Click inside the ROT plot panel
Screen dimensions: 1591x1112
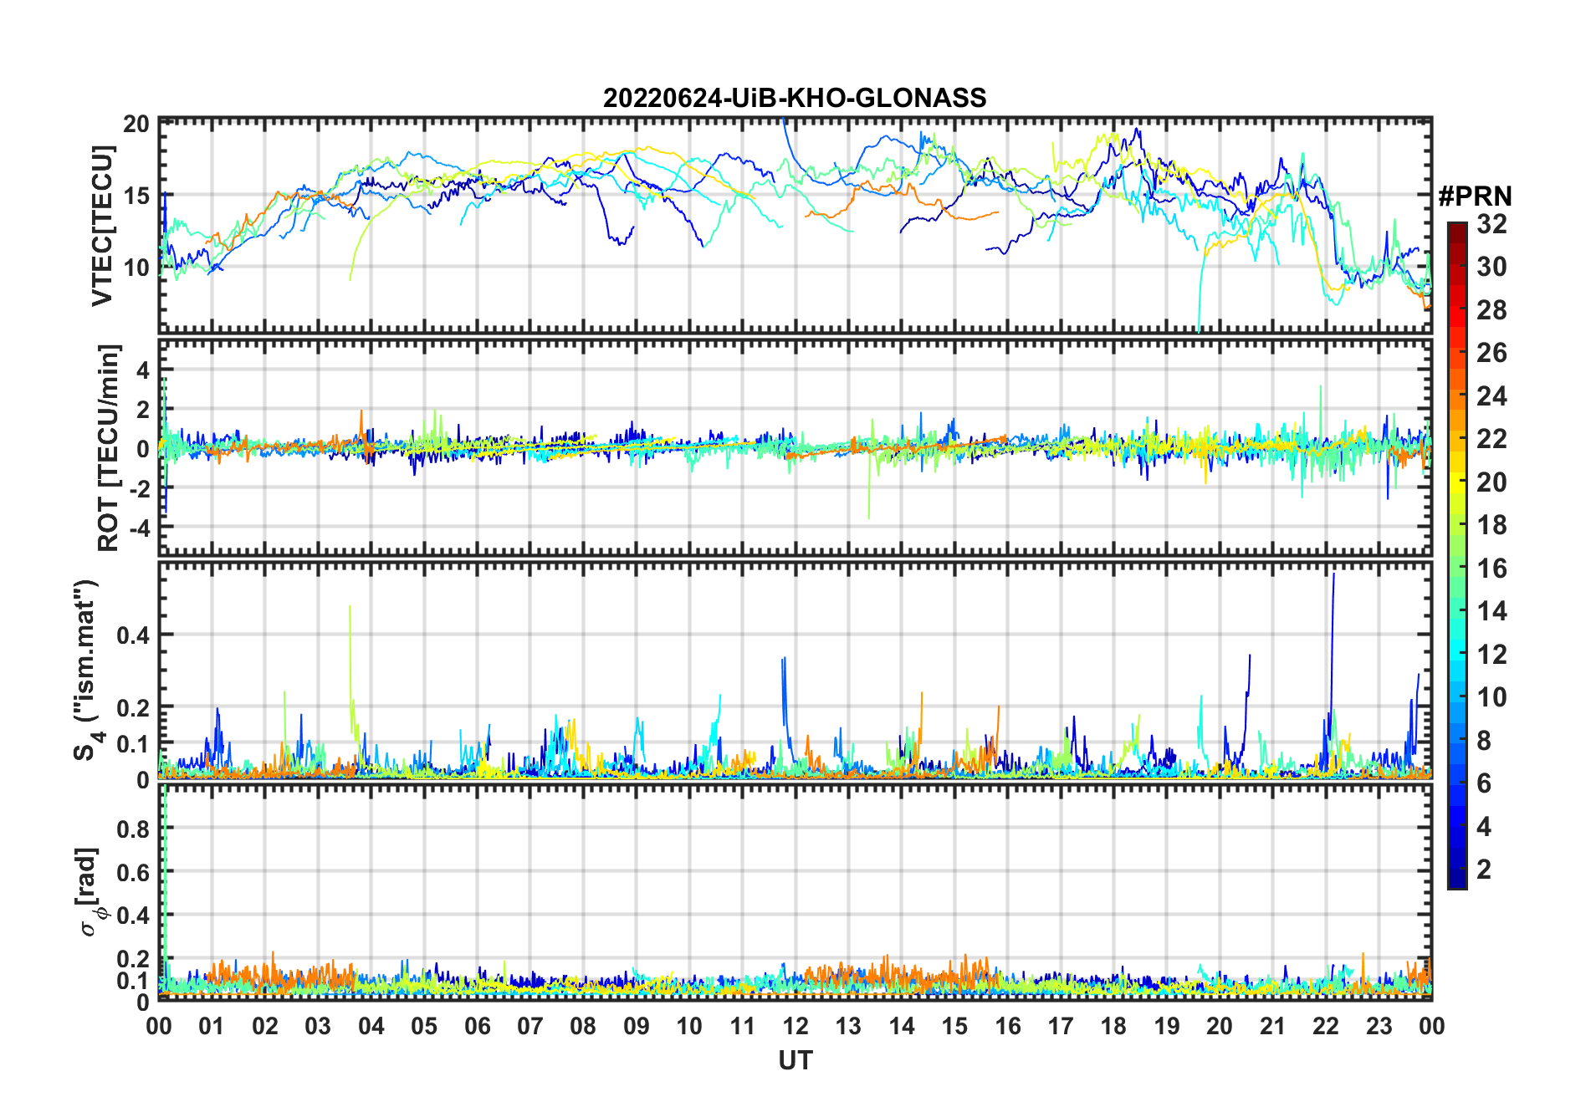(x=795, y=447)
